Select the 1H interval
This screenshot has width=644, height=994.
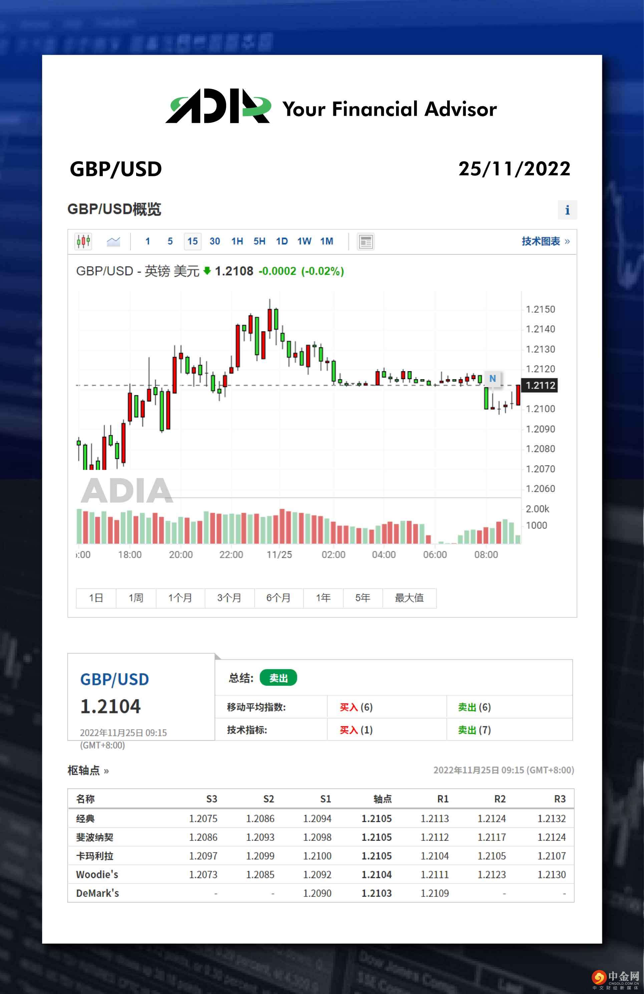[x=237, y=241]
